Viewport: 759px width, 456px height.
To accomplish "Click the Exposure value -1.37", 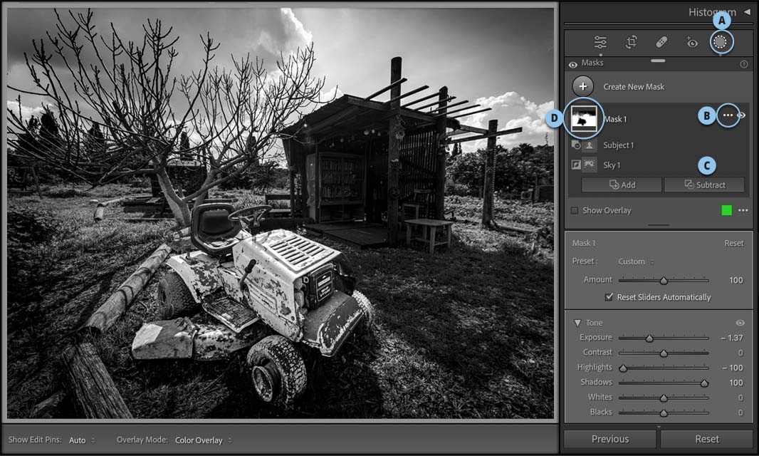I will pyautogui.click(x=732, y=338).
